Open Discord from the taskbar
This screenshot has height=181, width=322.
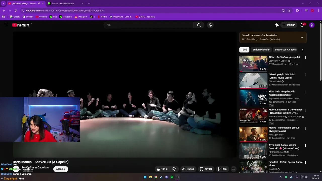pos(167,177)
